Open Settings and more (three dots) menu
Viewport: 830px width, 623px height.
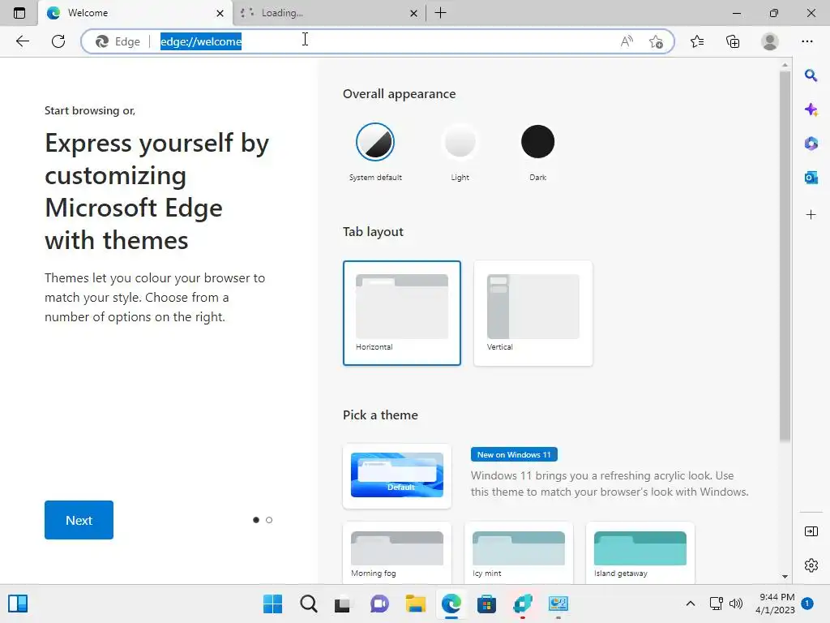click(x=806, y=41)
